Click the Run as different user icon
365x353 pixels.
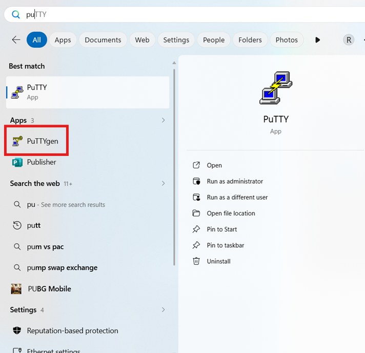point(196,197)
